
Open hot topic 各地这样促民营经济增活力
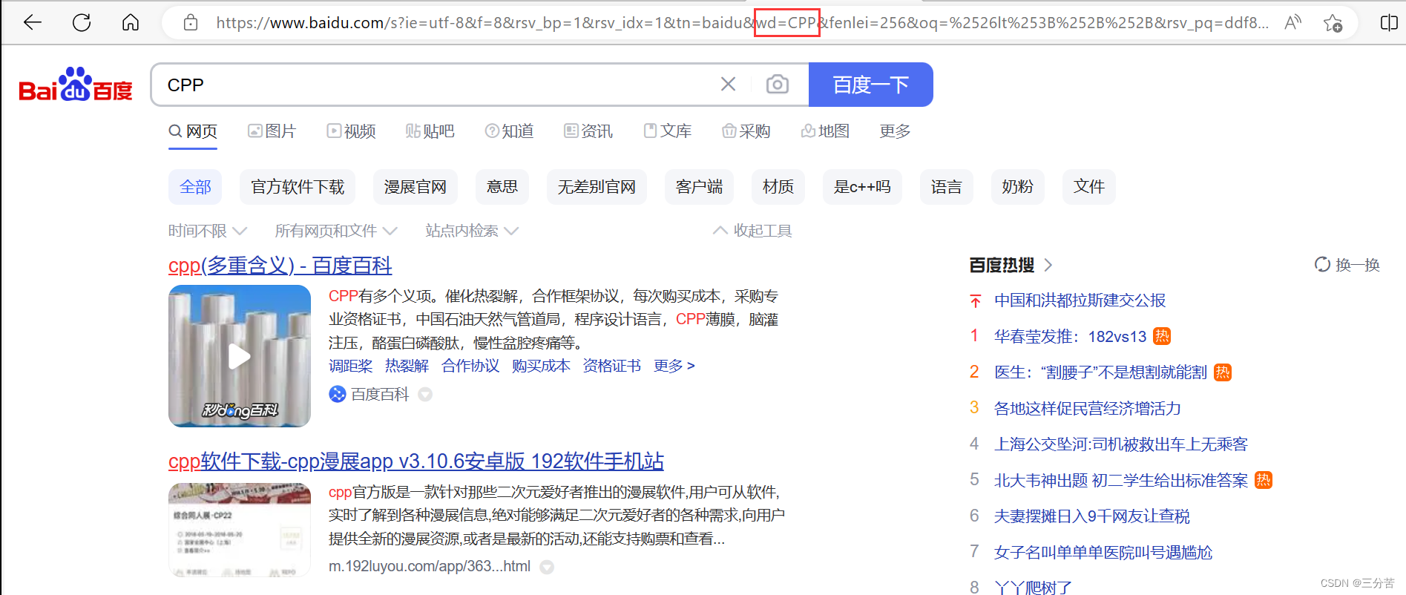tap(1087, 409)
